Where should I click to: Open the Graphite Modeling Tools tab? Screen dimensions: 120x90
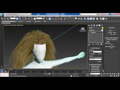(x=9, y=21)
